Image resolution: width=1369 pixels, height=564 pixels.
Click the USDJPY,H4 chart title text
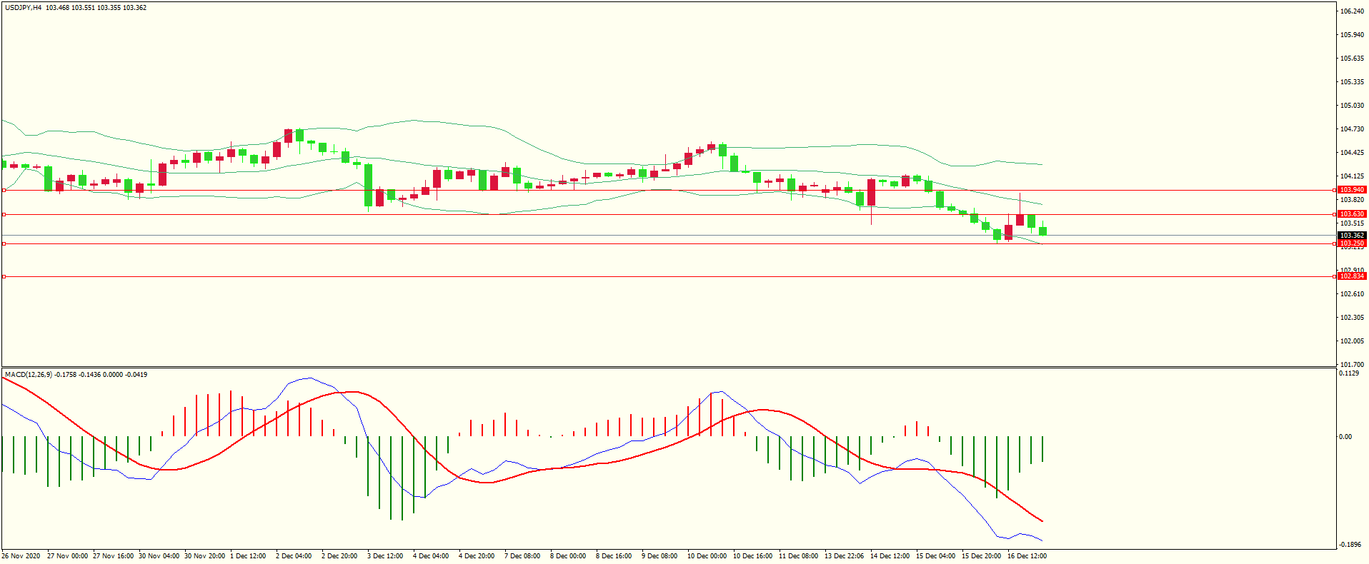point(24,8)
